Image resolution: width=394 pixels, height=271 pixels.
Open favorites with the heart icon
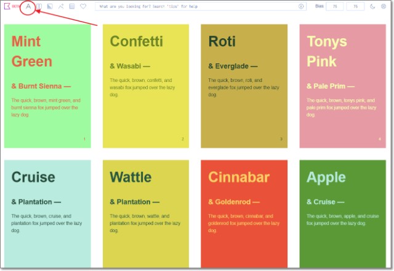83,6
